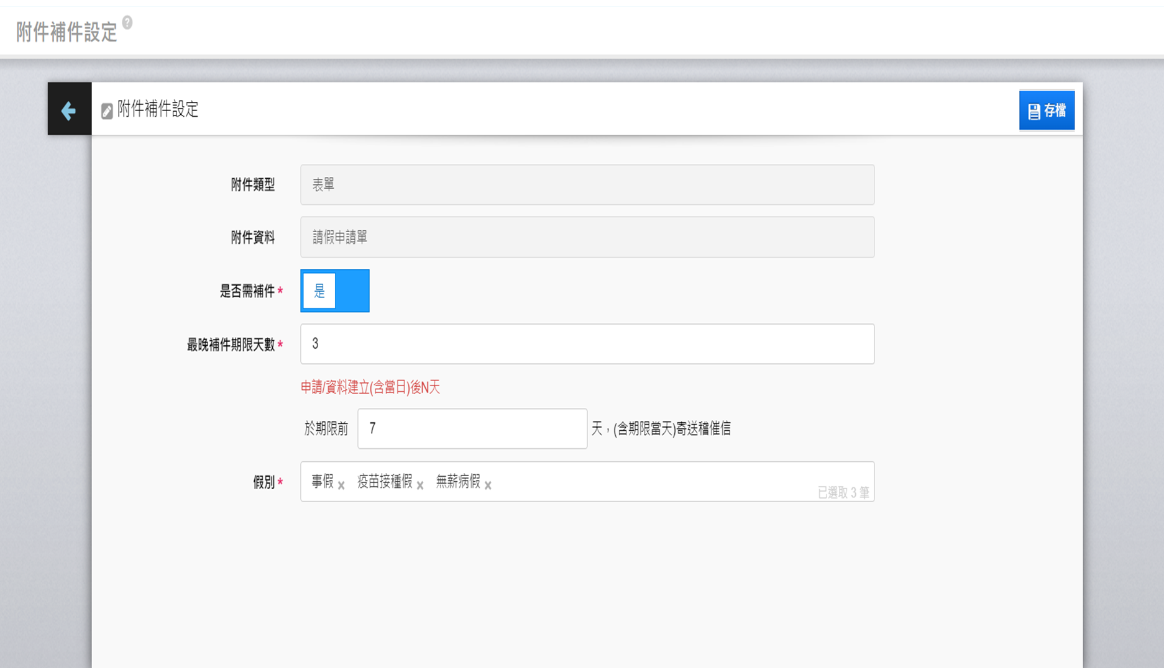Open the 假別 multi-select empty area
This screenshot has height=668, width=1164.
653,481
